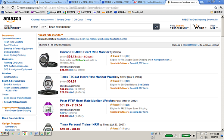Open Timex T5G941 Heart Rate Monitor Watch listing
Image resolution: width=224 pixels, height=140 pixels.
[88, 77]
